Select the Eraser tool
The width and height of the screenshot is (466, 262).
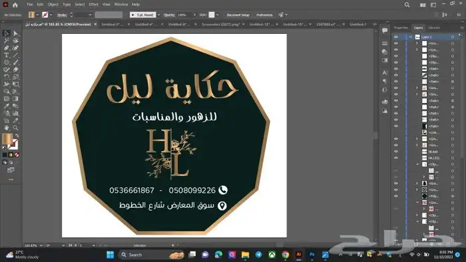point(15,70)
